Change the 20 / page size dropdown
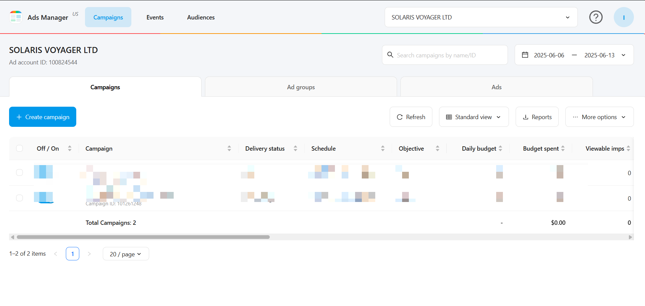The image size is (645, 306). 126,254
